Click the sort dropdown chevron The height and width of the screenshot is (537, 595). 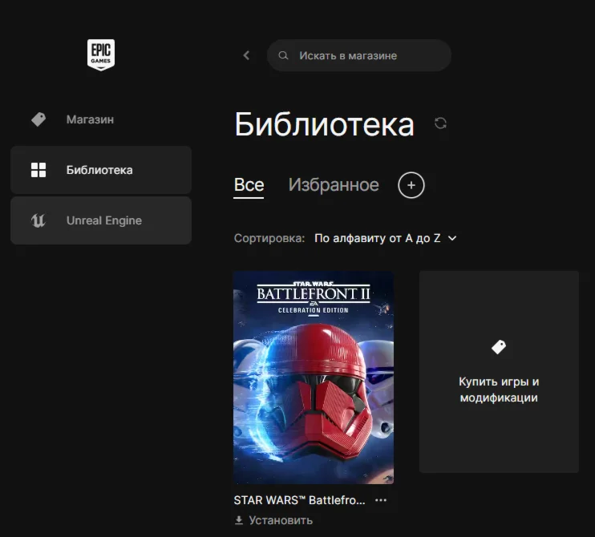click(x=452, y=239)
